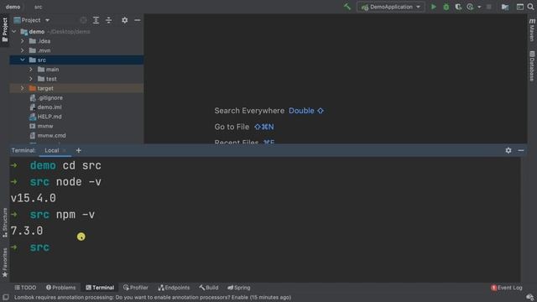The image size is (537, 302).
Task: Collapse the demo root folder
Action: point(14,32)
